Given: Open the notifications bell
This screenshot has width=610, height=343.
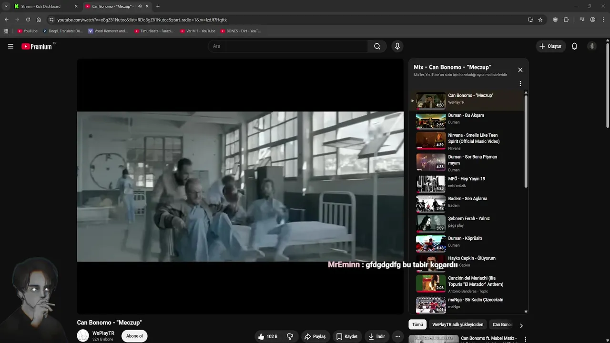Looking at the screenshot, I should [574, 46].
